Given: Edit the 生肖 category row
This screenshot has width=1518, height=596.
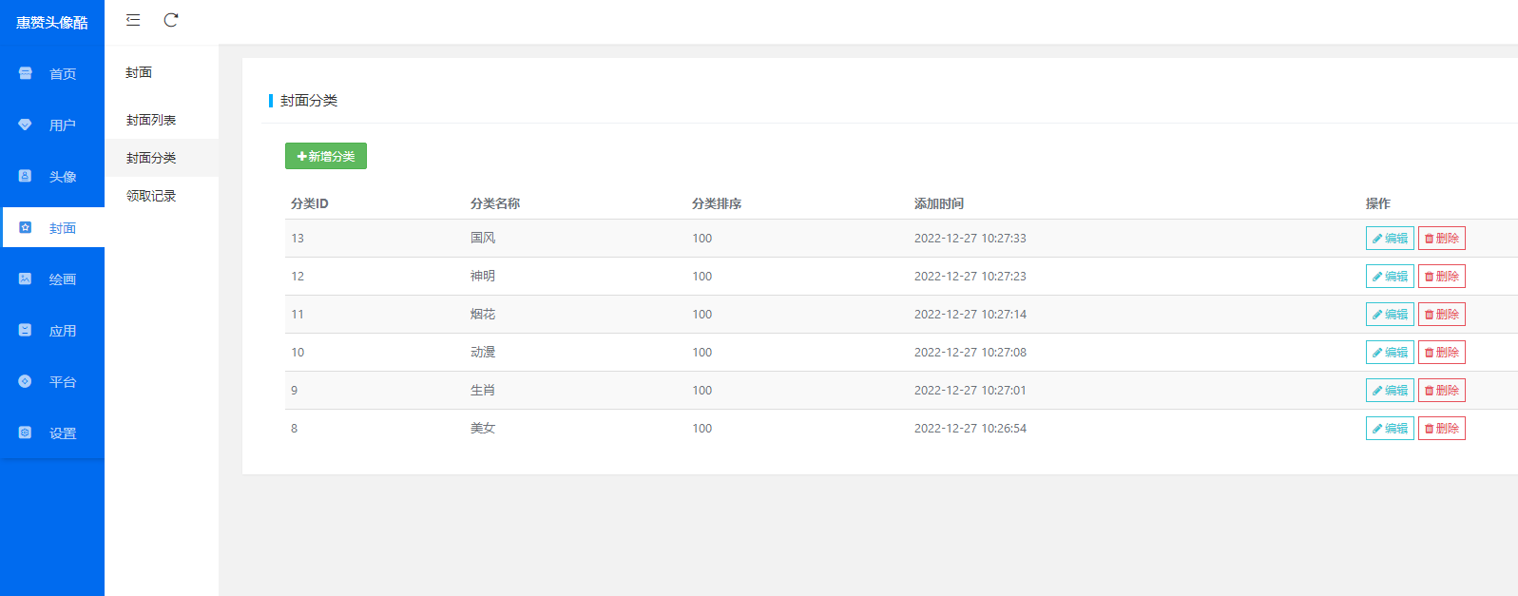Looking at the screenshot, I should (1390, 390).
